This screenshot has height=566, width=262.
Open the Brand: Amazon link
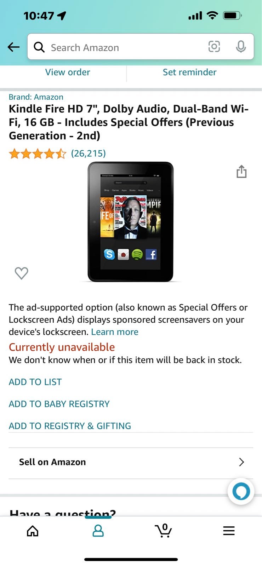(x=36, y=97)
